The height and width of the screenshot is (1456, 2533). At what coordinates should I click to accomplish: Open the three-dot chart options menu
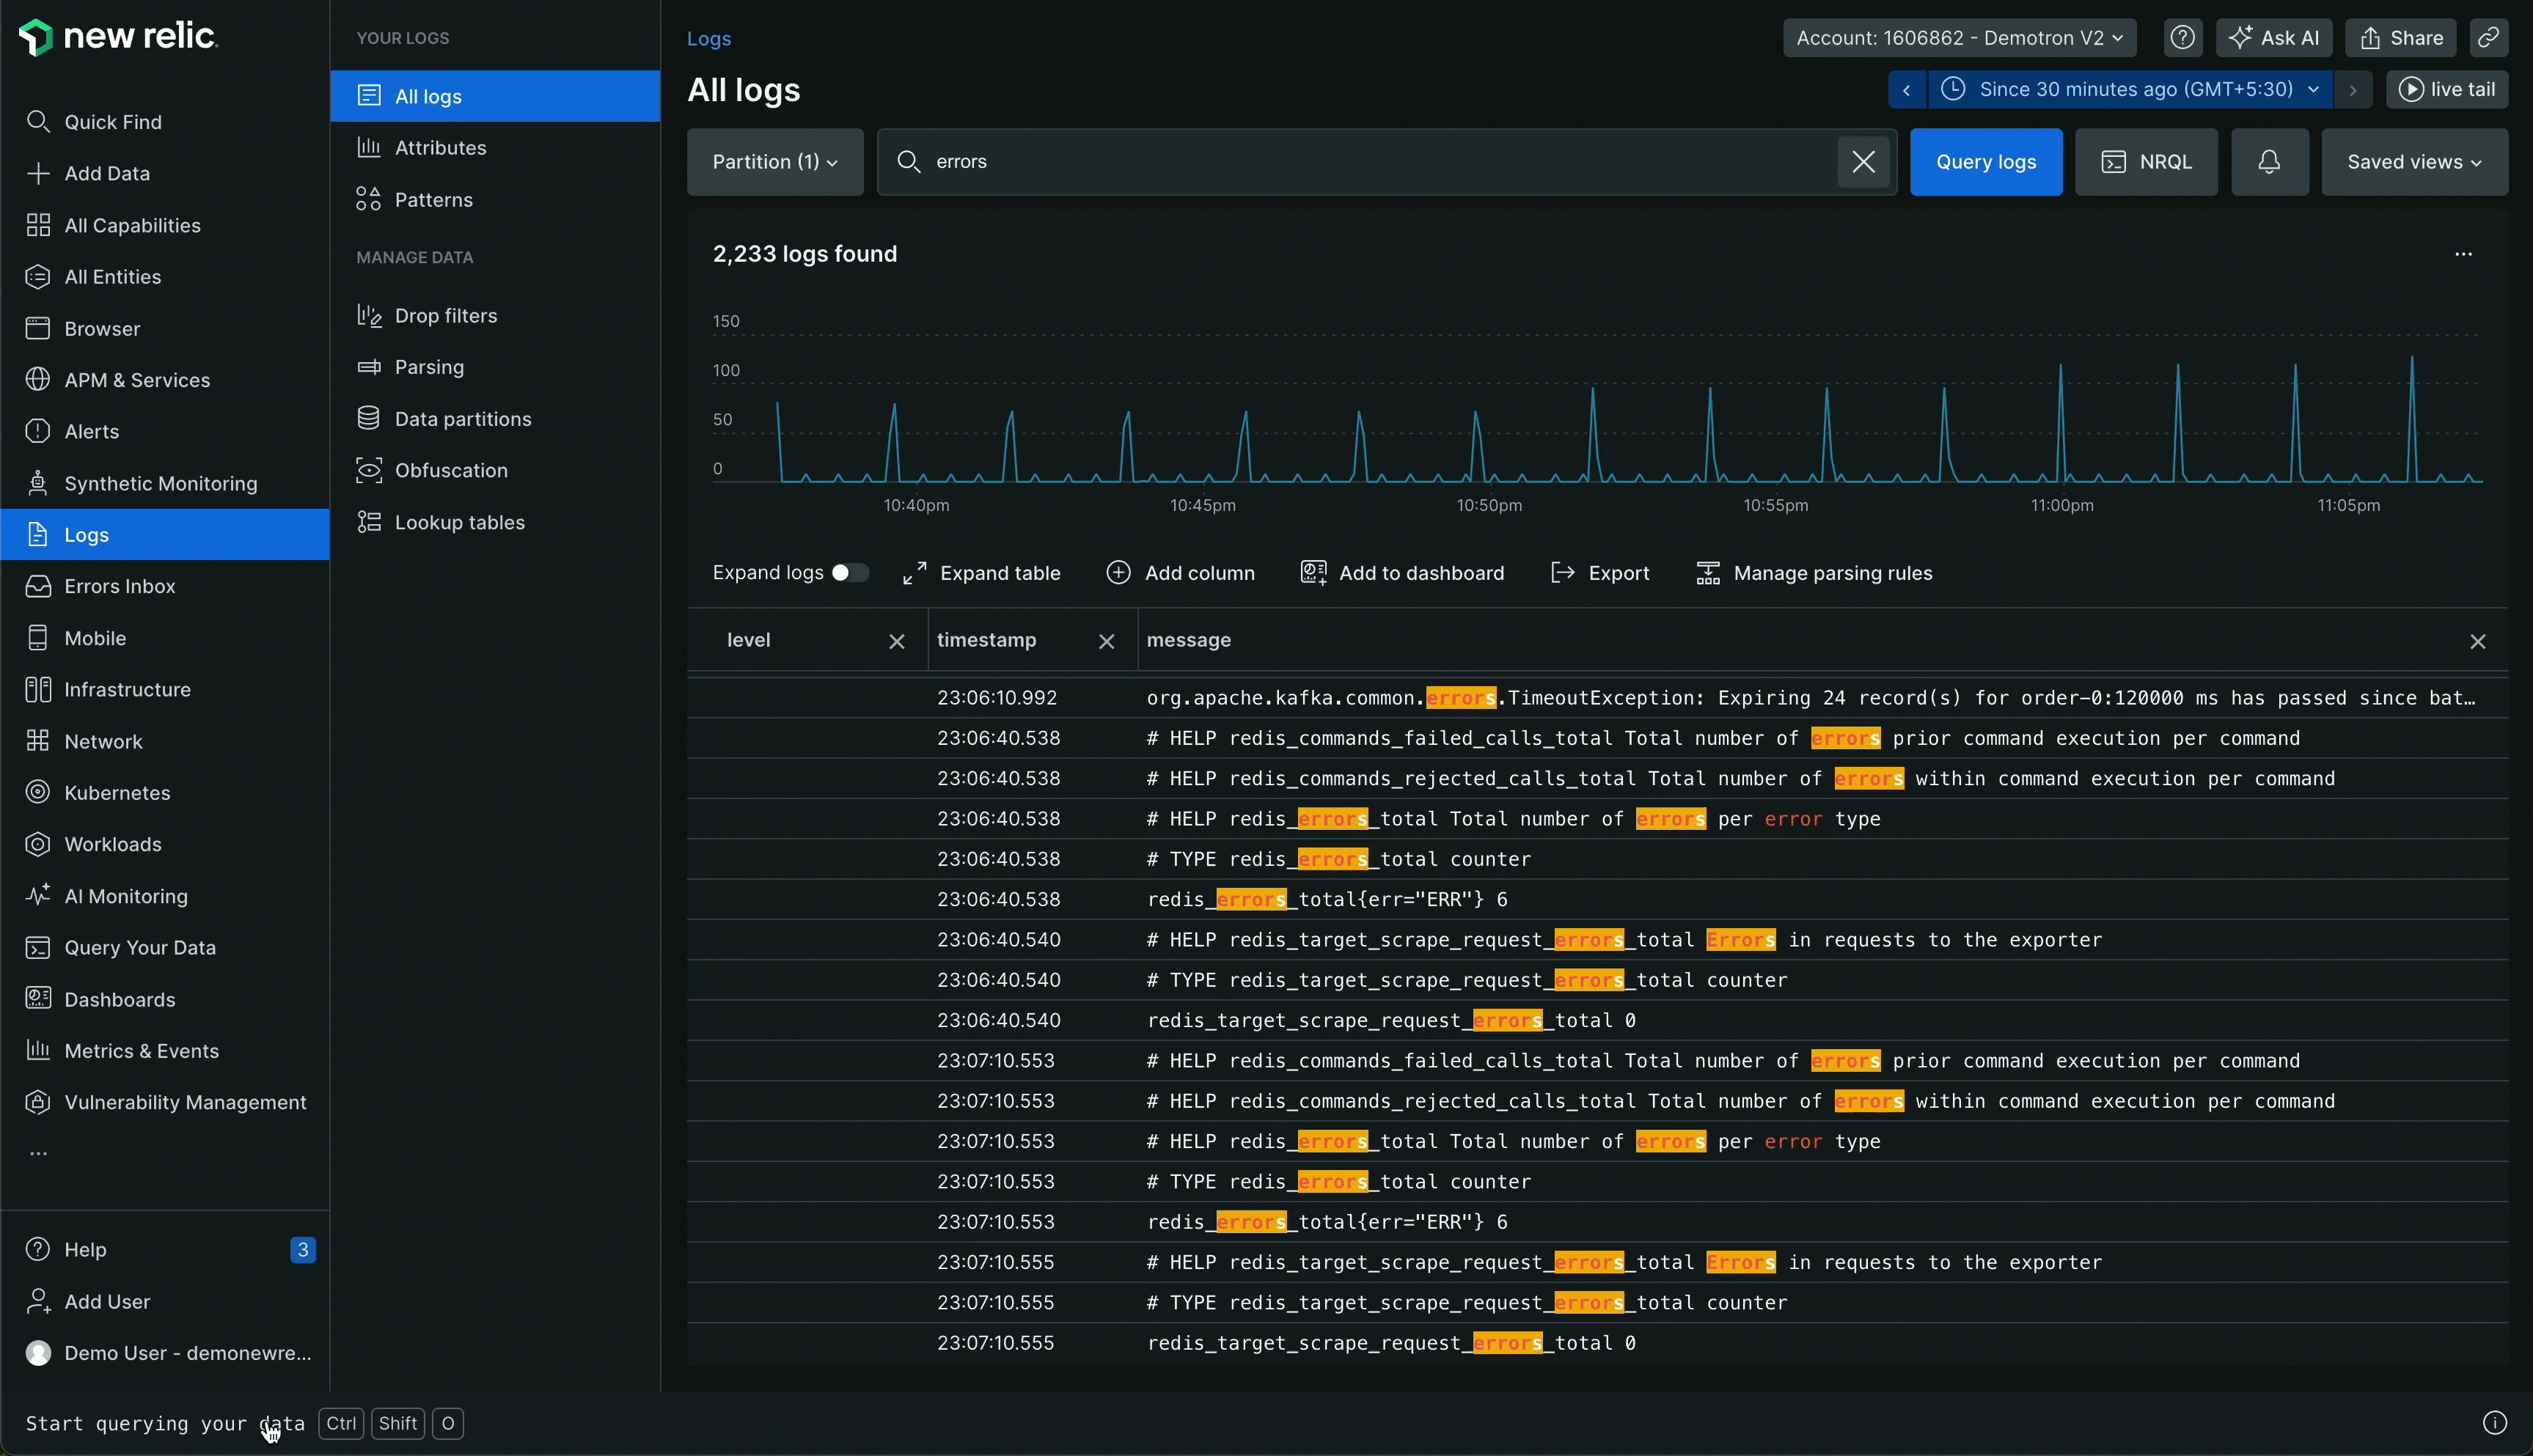pos(2463,254)
